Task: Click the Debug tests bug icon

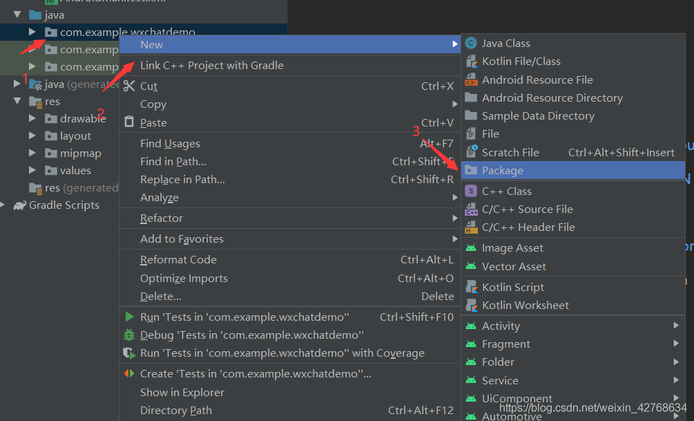Action: (129, 335)
